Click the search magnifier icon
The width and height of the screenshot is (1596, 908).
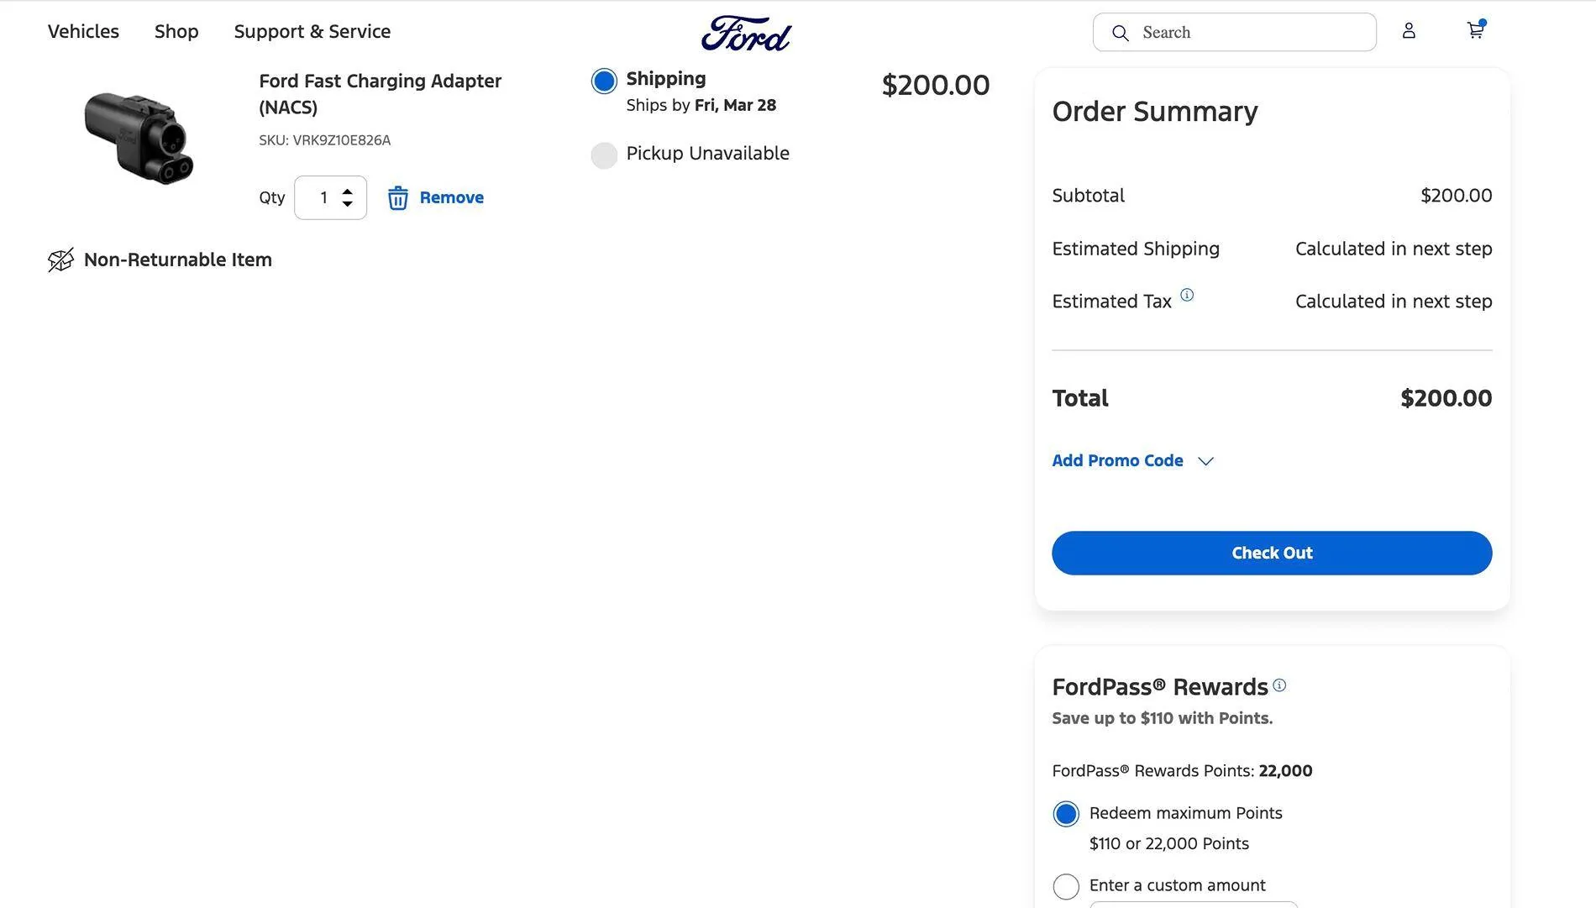pyautogui.click(x=1120, y=33)
